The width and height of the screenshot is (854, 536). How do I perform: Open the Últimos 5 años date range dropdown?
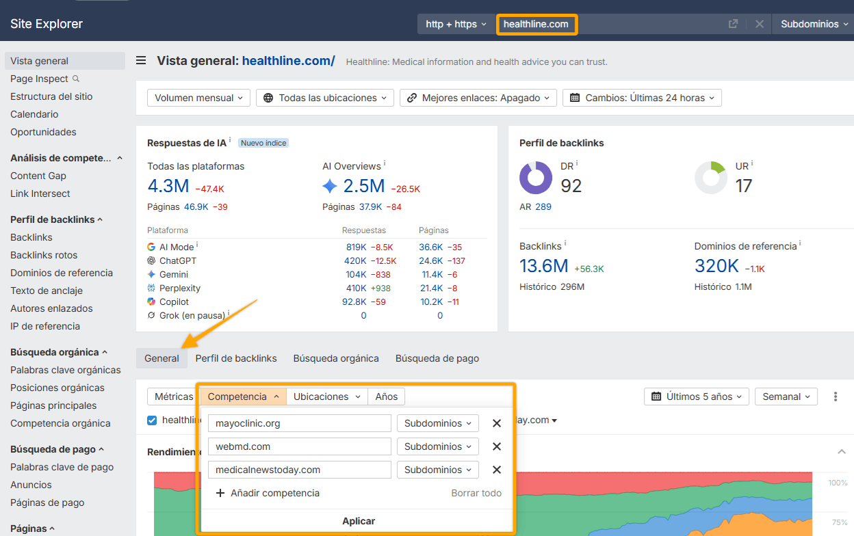click(x=697, y=397)
